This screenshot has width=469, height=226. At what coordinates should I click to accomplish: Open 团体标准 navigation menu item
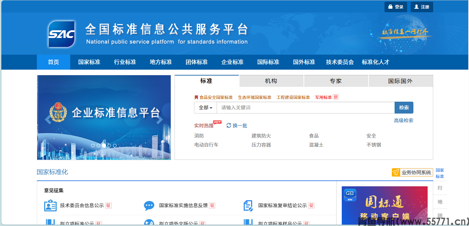pyautogui.click(x=197, y=62)
